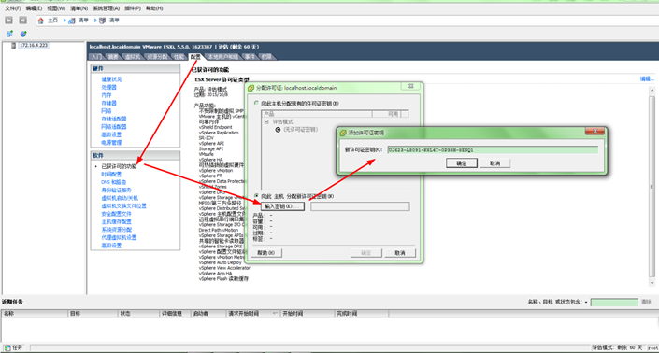Open the 帮助(H) menu
This screenshot has height=353, width=659.
(x=154, y=8)
